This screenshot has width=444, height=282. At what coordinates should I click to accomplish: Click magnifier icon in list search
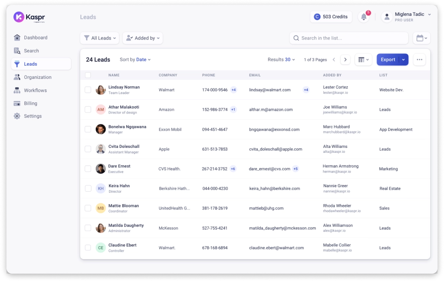[296, 38]
